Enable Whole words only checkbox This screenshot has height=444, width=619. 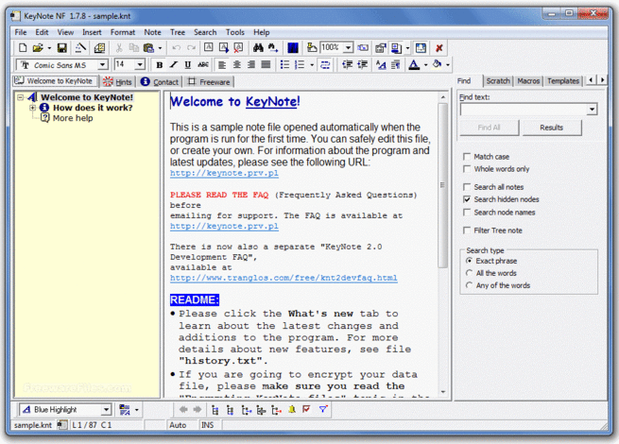(467, 169)
